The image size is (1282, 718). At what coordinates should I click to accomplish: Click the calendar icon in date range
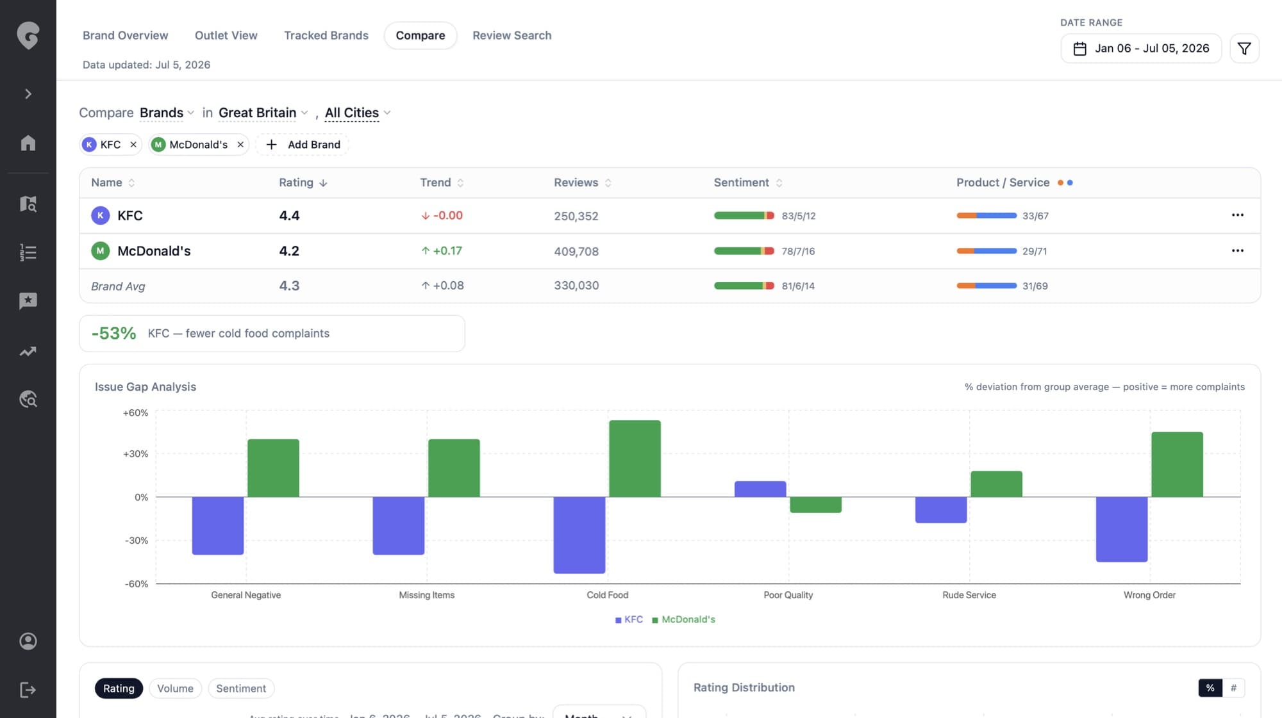click(1080, 49)
